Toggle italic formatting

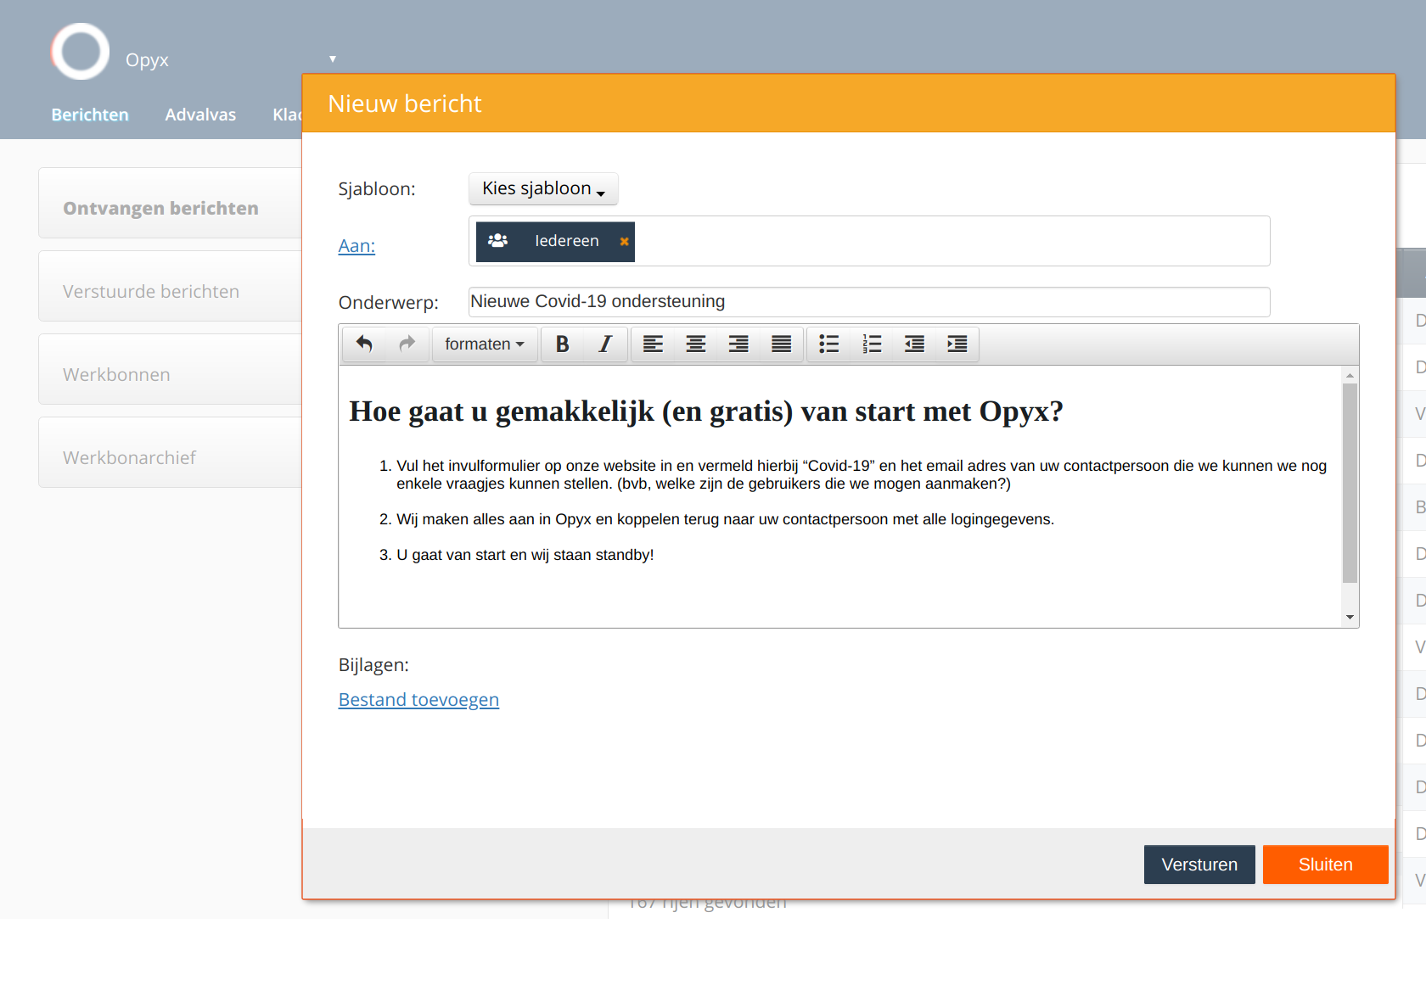pyautogui.click(x=605, y=344)
